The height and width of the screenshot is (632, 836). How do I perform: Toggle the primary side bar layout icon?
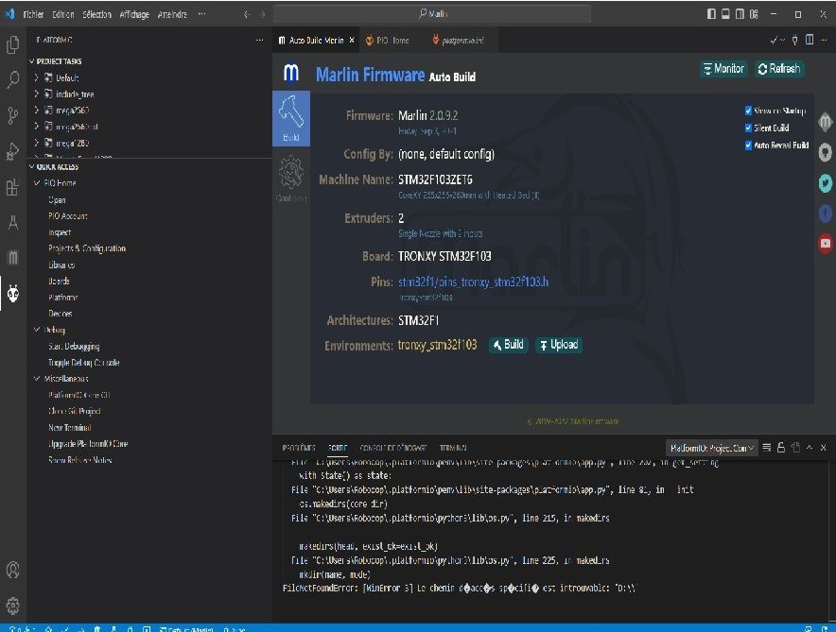(711, 14)
